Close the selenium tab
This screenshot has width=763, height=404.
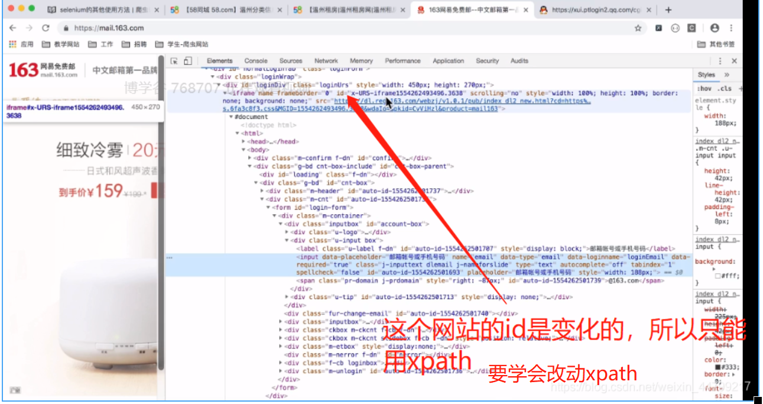pos(156,10)
